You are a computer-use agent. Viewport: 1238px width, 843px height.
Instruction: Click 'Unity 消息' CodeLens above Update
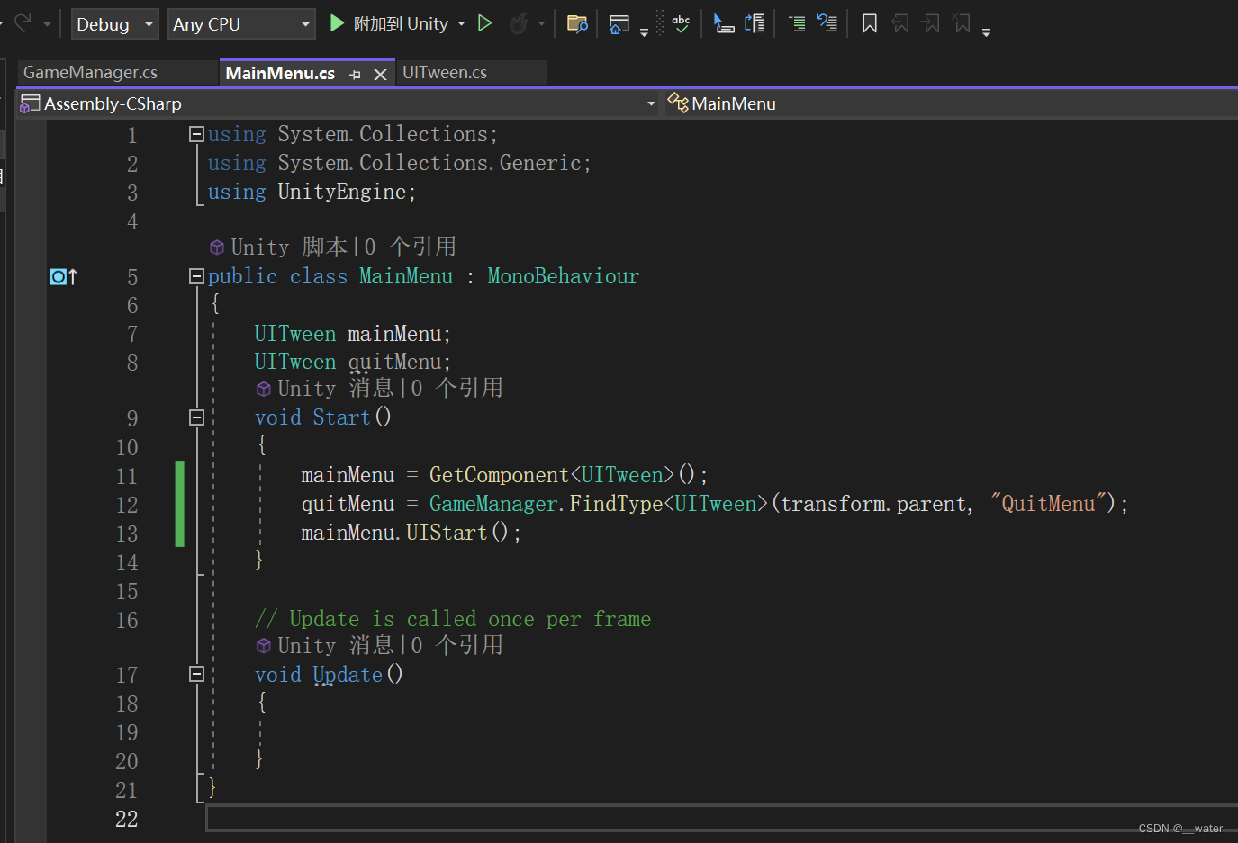(336, 646)
